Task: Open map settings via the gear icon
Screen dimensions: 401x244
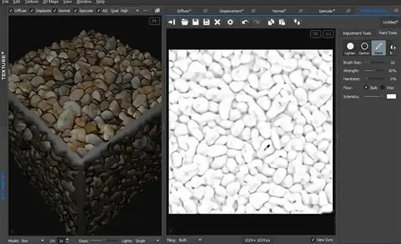Action: [x=230, y=22]
